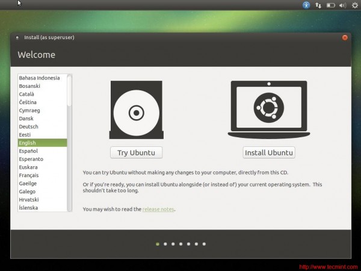Screen dimensions: 361x271
Task: Open the sound volume indicator
Action: (x=342, y=5)
